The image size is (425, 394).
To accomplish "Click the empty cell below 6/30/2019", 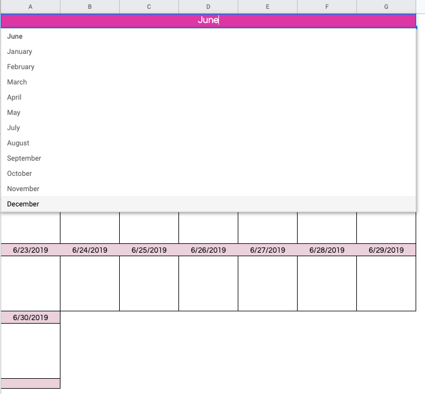I will point(31,351).
